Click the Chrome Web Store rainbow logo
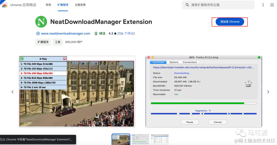Viewport: 277px width, 145px height. coord(5,5)
